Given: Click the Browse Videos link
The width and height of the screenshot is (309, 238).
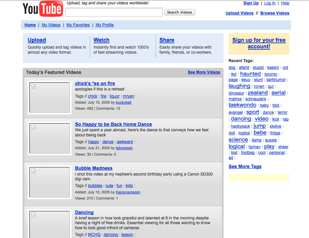Looking at the screenshot, I should (275, 13).
